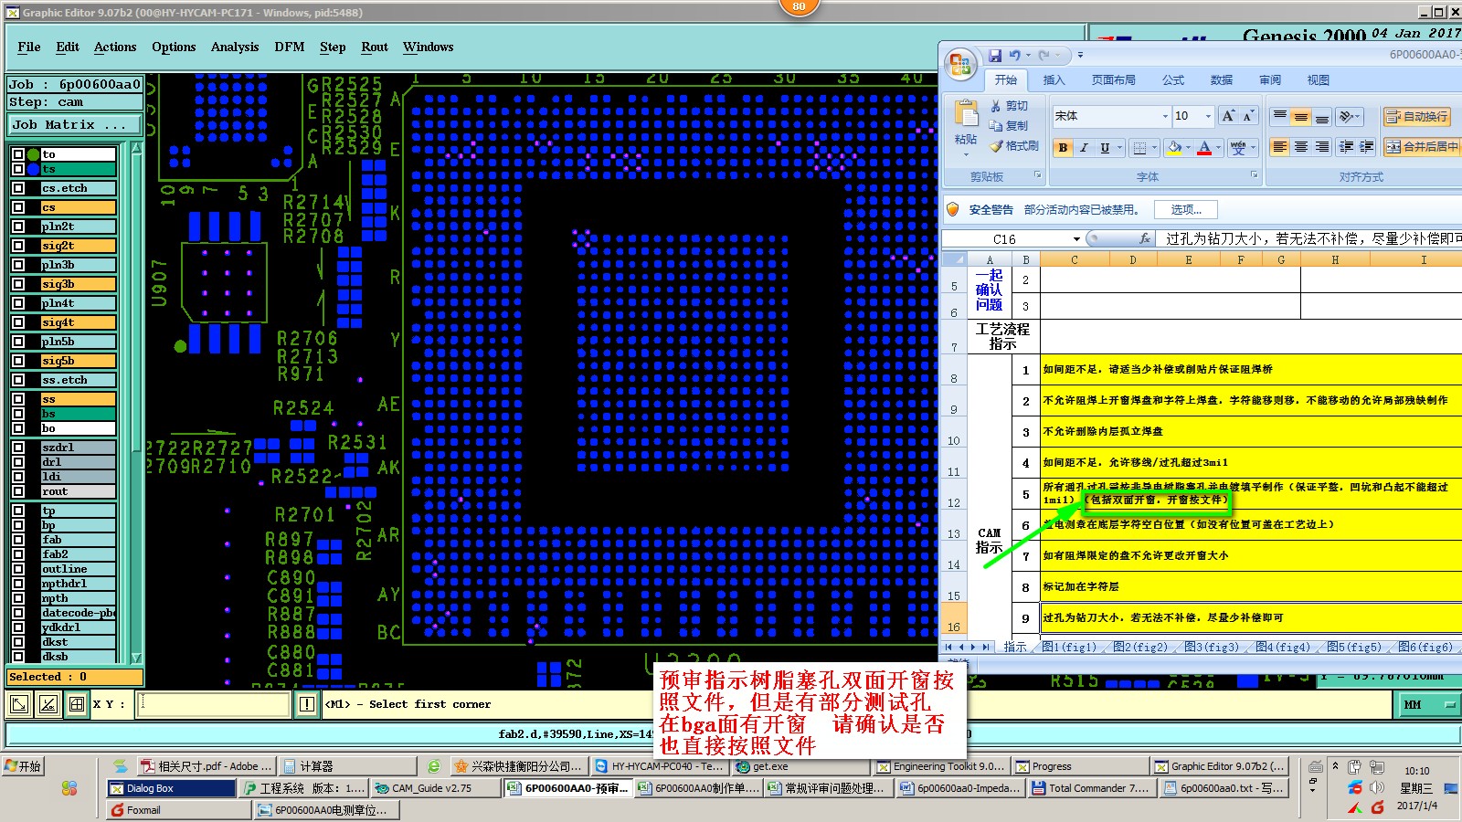Click the Undo arrow in Excel toolbar
Image resolution: width=1462 pixels, height=822 pixels.
pyautogui.click(x=1015, y=56)
